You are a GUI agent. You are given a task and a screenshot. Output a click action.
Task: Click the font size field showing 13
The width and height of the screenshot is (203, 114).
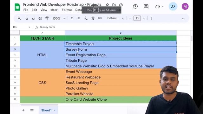click(137, 18)
